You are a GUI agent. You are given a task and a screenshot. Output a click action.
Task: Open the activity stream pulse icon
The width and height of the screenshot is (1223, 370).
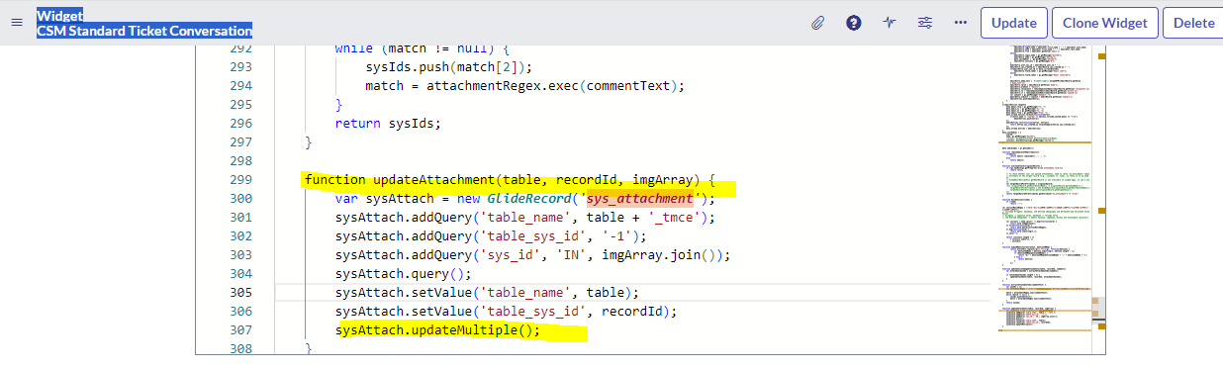tap(889, 23)
